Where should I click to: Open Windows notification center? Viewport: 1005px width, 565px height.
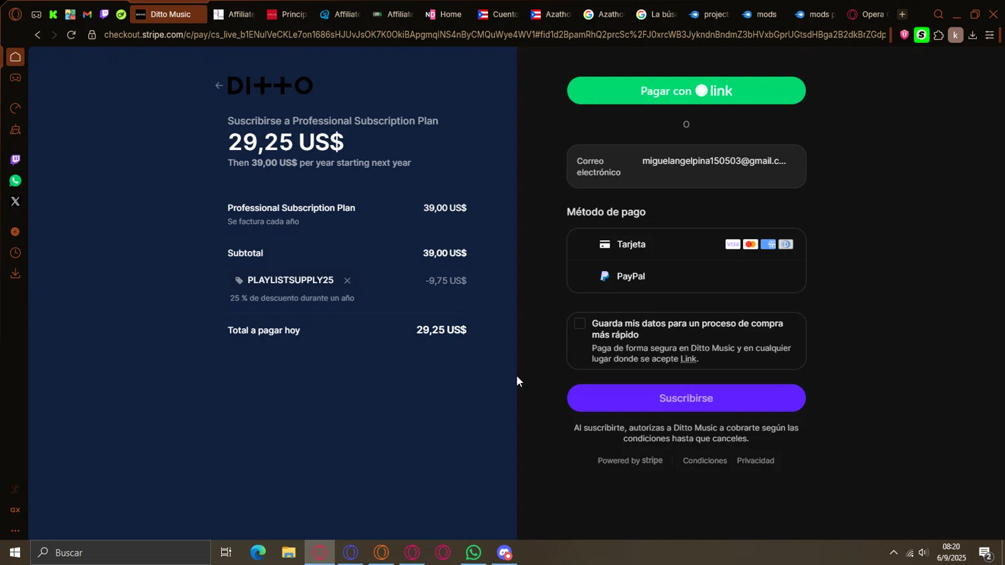(x=986, y=553)
